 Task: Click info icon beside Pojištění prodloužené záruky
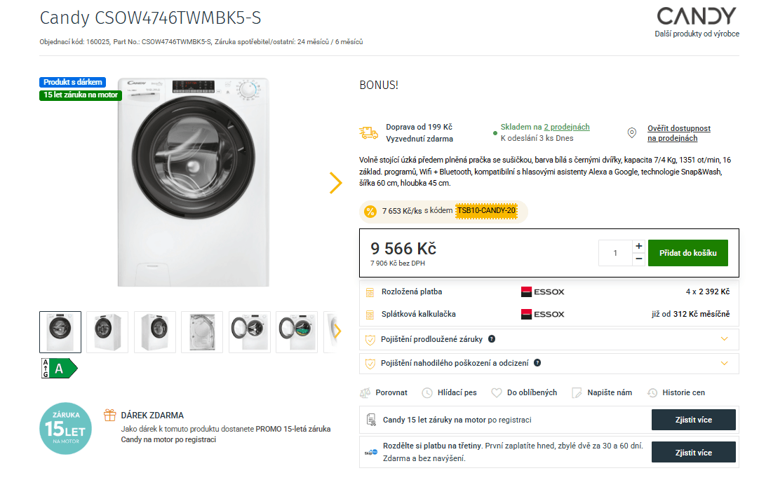(492, 339)
